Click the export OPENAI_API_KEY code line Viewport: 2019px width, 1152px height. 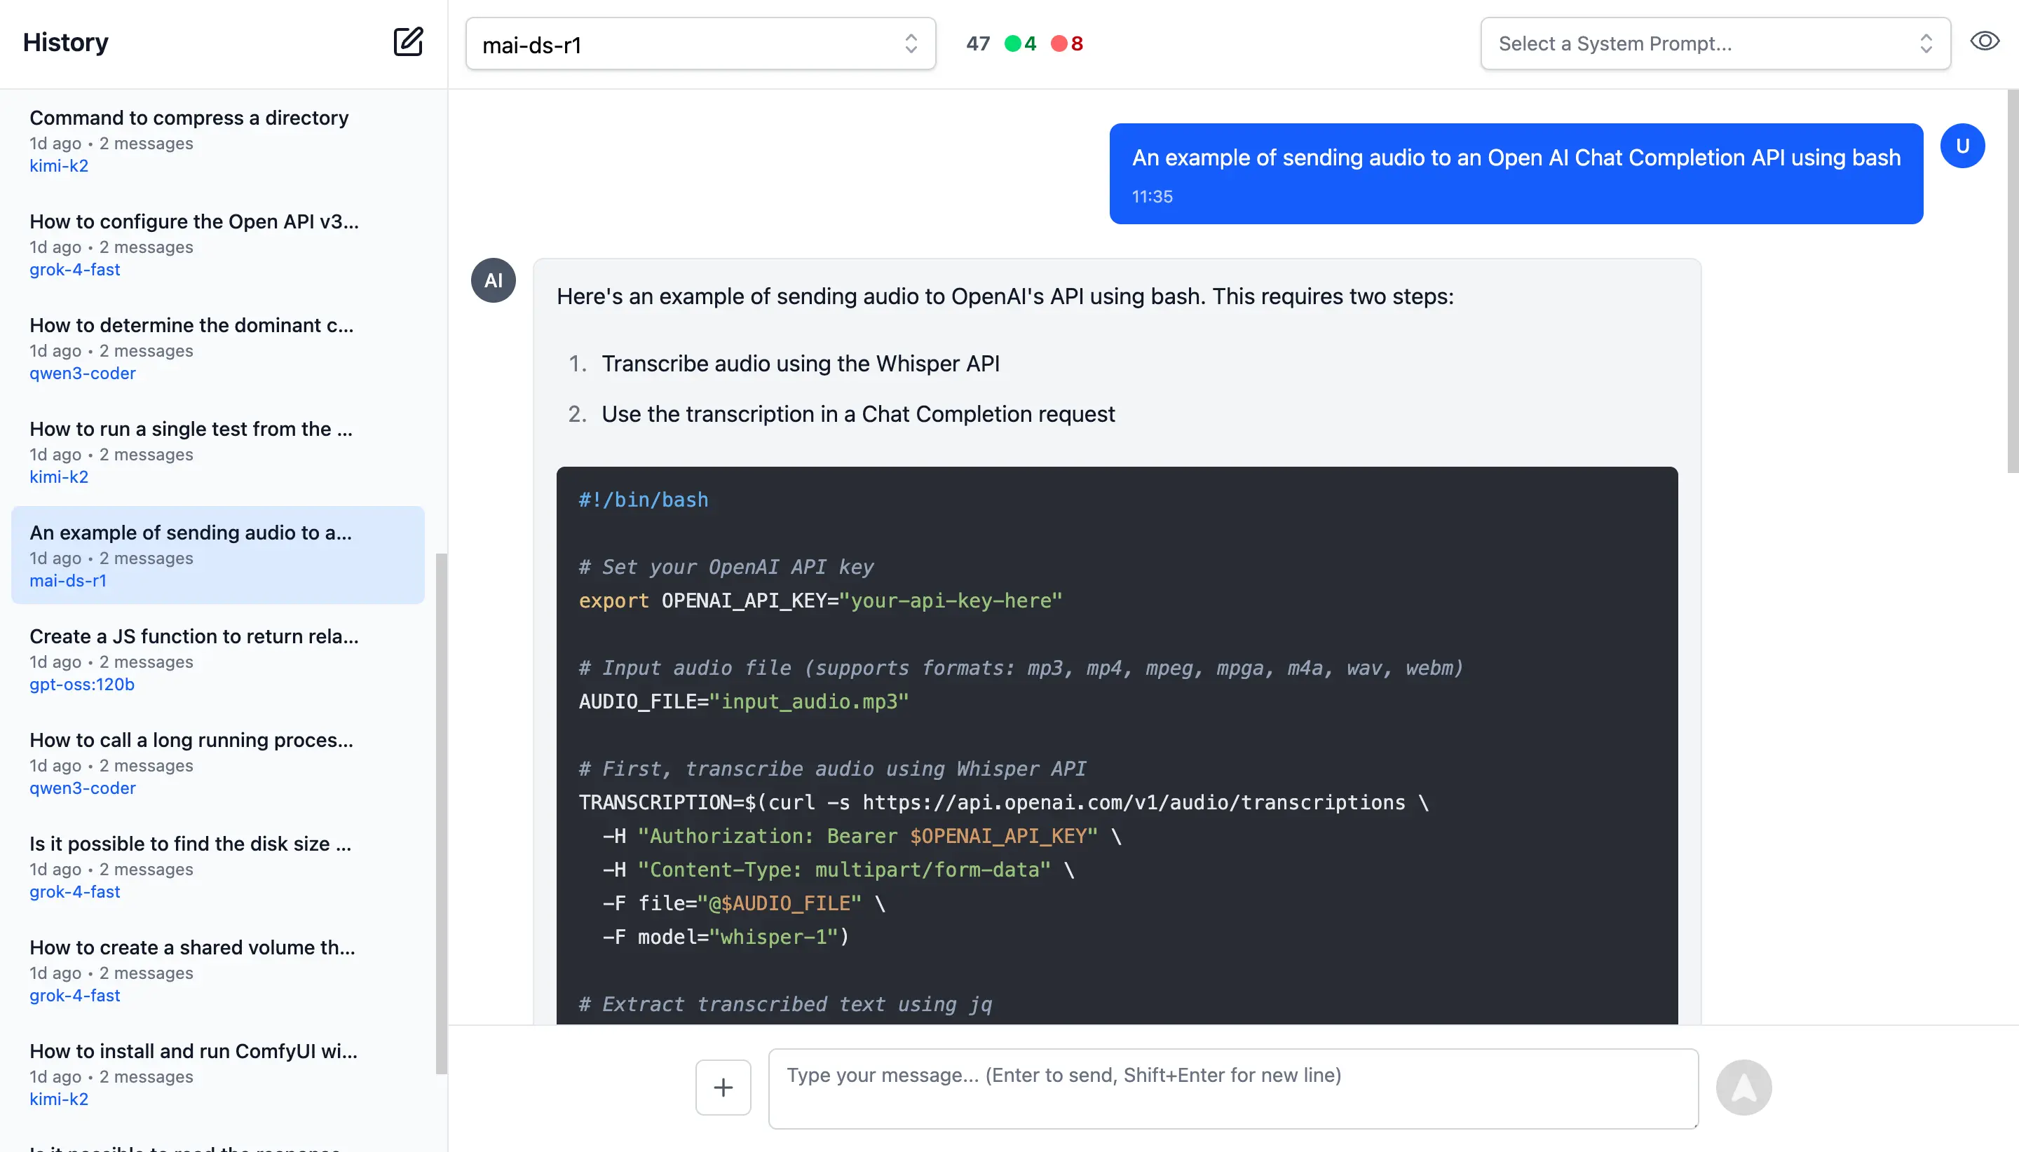820,601
